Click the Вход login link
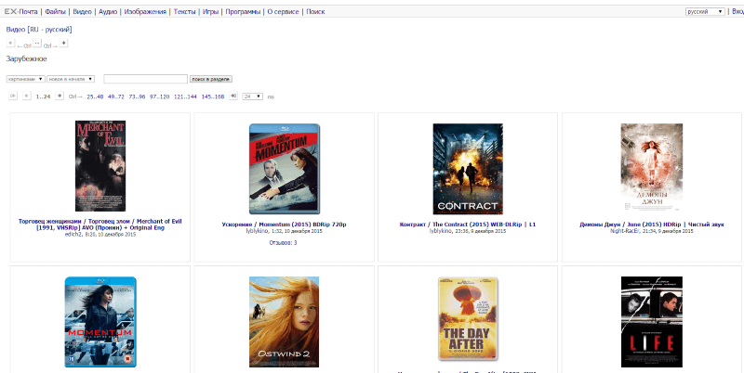 737,11
